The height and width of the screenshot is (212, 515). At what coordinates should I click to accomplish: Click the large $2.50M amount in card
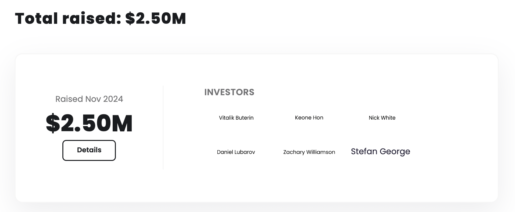(x=89, y=123)
